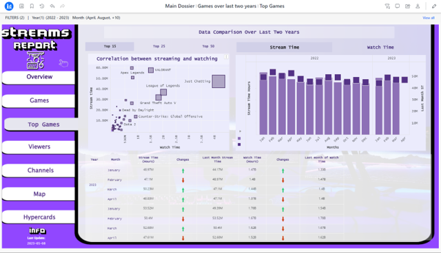This screenshot has width=441, height=253.
Task: Click the Month column header
Action: click(115, 159)
